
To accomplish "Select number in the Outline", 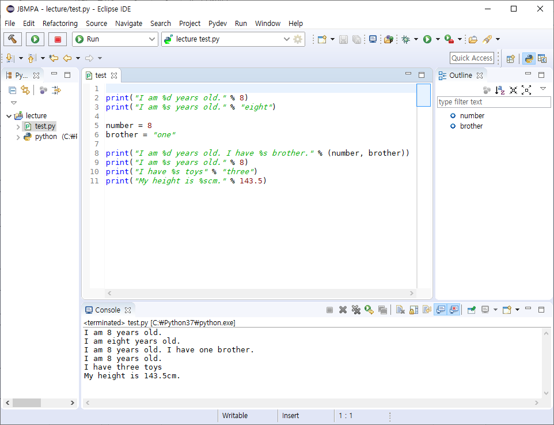I will tap(472, 116).
